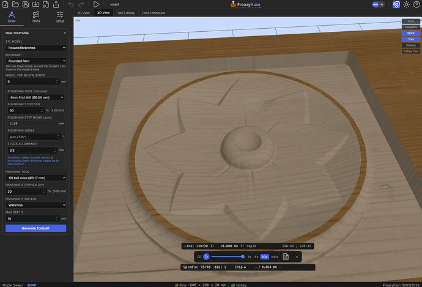Set simulation speed to 20x
Screen dimensions: 422x287
coord(265,257)
